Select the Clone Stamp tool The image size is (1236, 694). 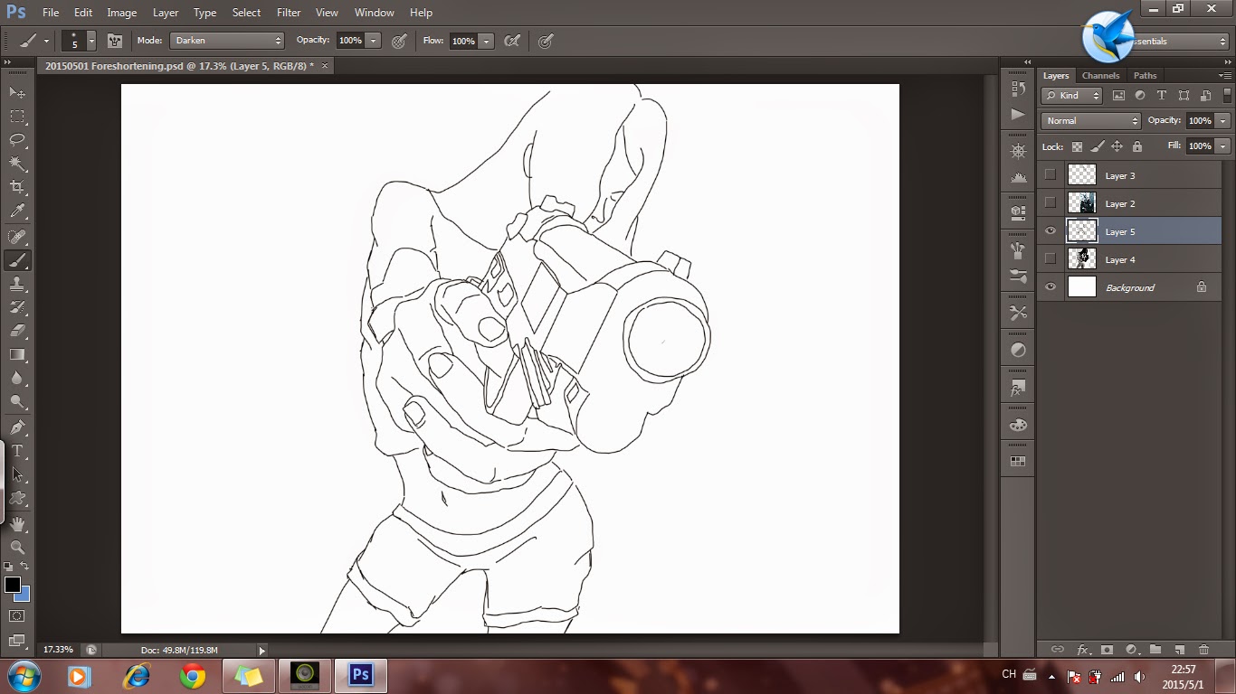pyautogui.click(x=16, y=283)
